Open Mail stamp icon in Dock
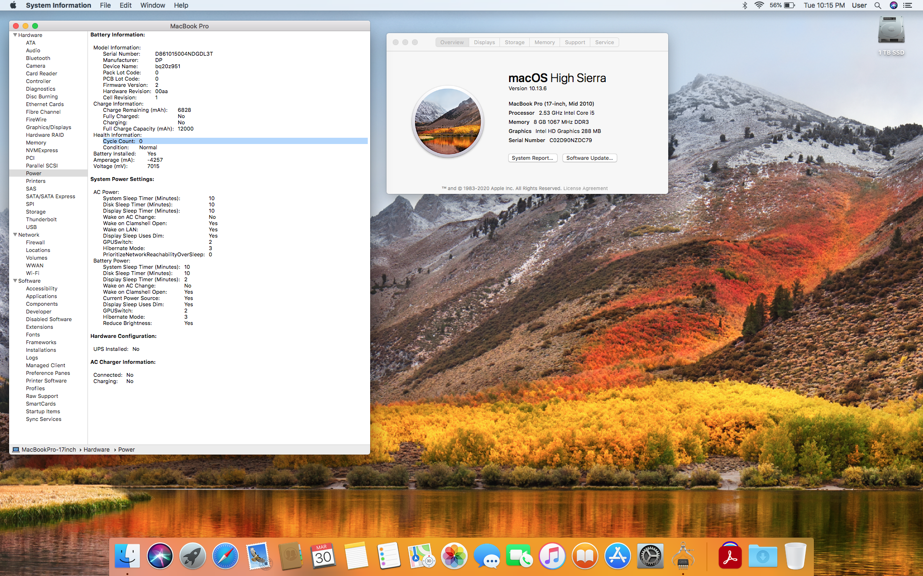This screenshot has width=923, height=576. 258,556
